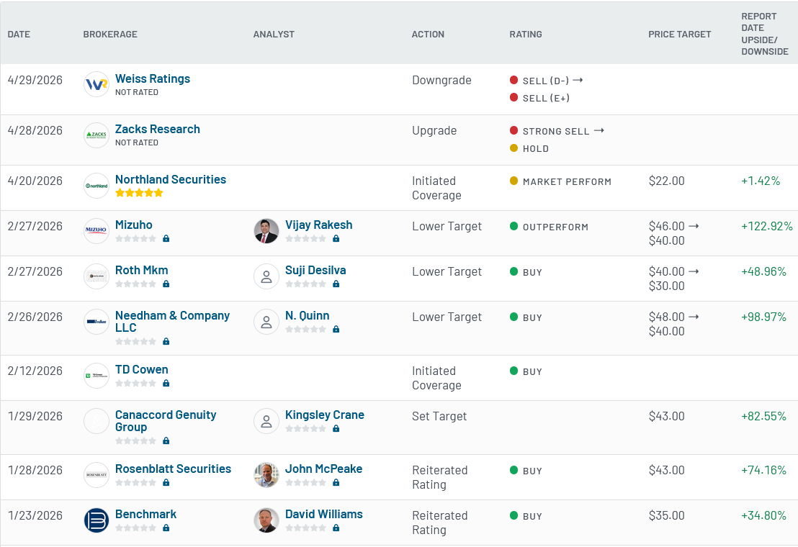Click the Rosenblatt Securities logo icon
The height and width of the screenshot is (547, 798).
pyautogui.click(x=97, y=475)
